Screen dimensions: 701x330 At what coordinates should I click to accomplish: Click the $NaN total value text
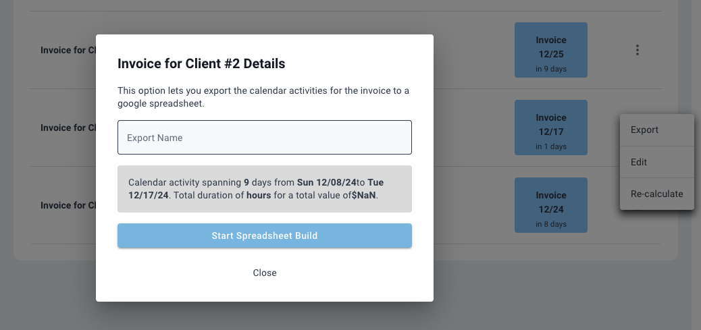pyautogui.click(x=364, y=196)
